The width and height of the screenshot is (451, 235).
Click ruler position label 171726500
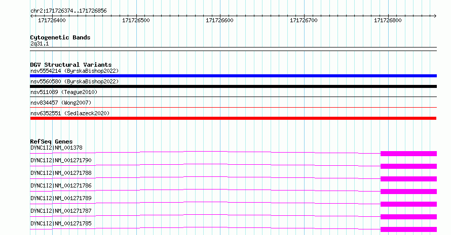136,20
